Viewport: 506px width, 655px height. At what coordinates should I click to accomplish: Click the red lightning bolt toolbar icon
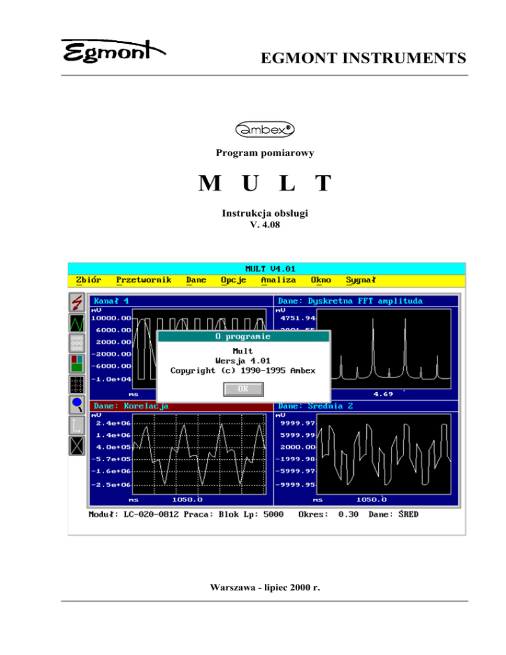78,302
